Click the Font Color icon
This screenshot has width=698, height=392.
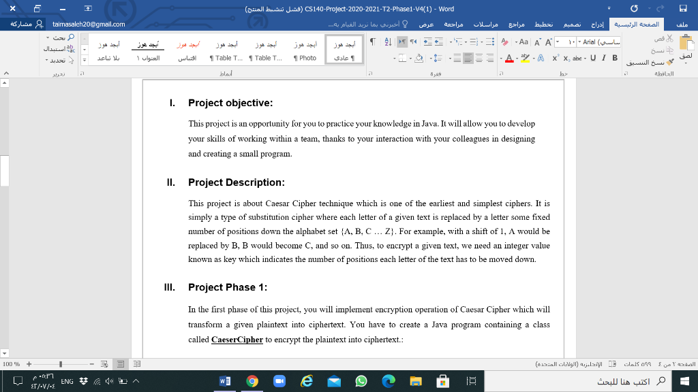click(510, 58)
